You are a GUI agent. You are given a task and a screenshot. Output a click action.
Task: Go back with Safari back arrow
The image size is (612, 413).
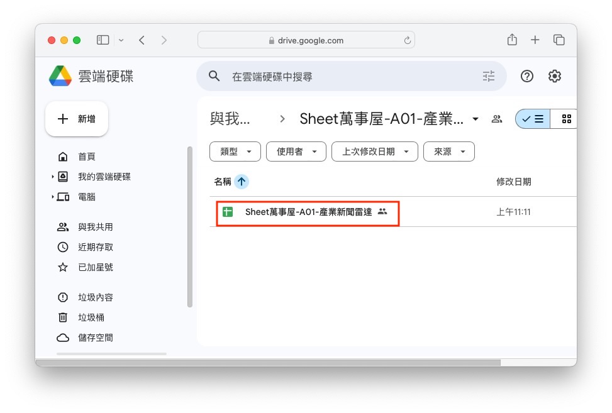(x=142, y=40)
